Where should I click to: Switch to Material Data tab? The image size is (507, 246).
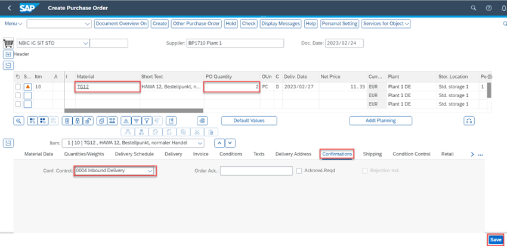[x=39, y=154]
